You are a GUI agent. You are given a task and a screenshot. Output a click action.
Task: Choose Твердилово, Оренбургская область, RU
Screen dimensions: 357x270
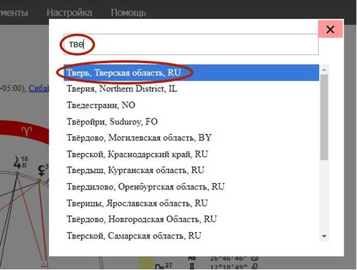[x=191, y=187]
